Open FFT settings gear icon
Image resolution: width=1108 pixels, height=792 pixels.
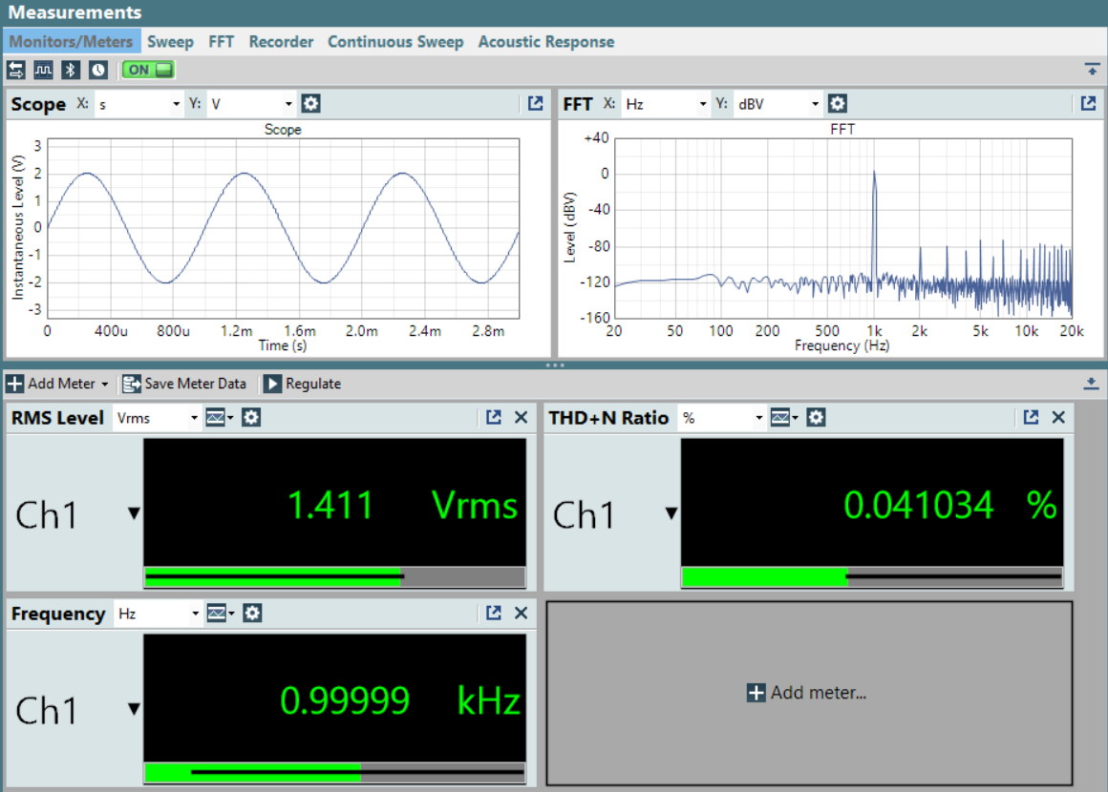point(838,104)
